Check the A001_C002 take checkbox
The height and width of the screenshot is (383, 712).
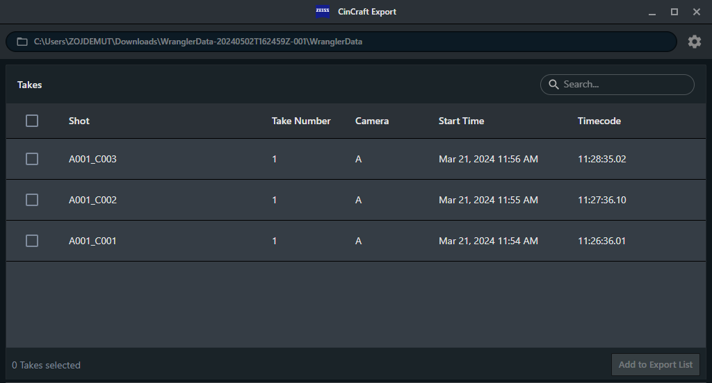(x=32, y=200)
